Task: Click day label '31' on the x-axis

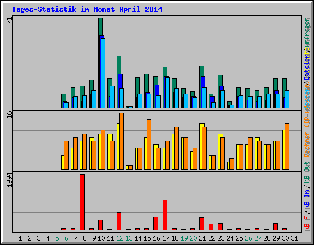Action: click(294, 238)
